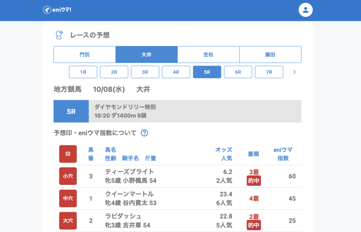
Task: Select the 門別 racecourse tab
Action: click(85, 55)
